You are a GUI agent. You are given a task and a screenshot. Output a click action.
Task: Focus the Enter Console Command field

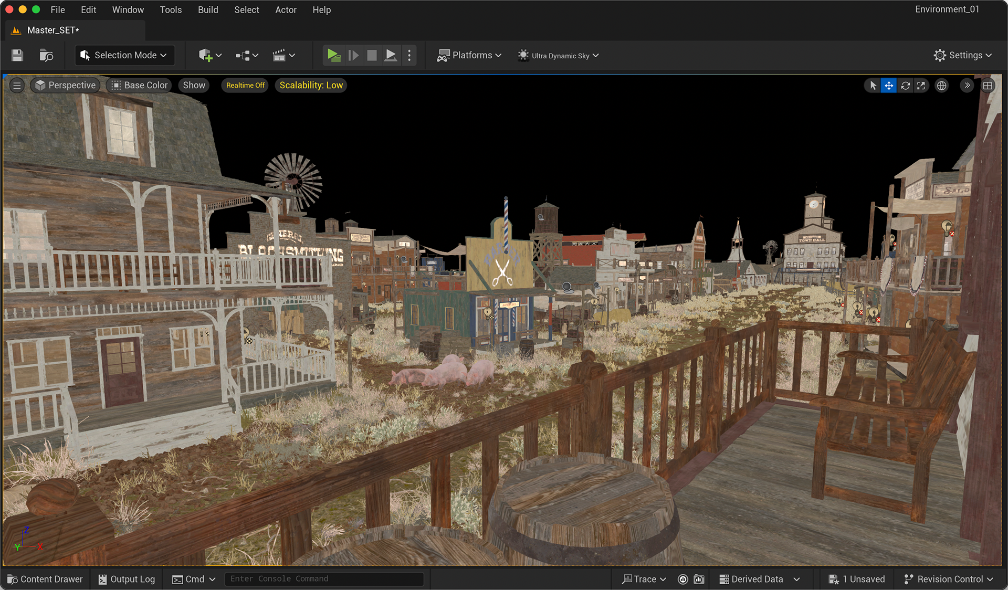(324, 578)
